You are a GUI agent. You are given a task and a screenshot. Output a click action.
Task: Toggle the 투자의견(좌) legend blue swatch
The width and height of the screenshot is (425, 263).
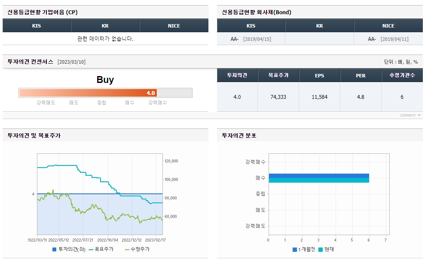(55, 249)
